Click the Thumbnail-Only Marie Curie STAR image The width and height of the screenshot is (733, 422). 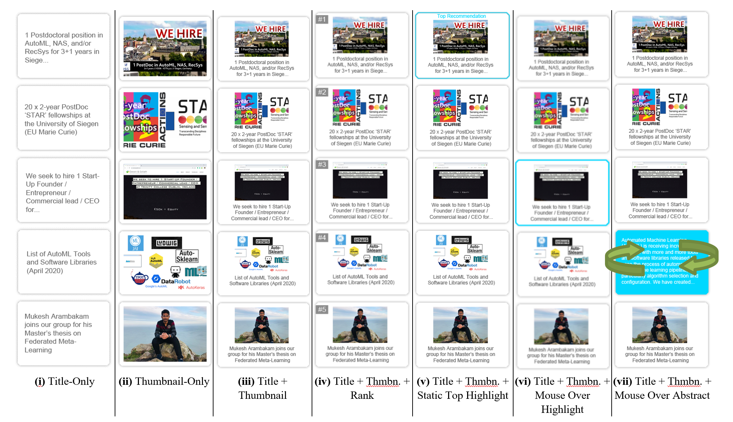pos(165,120)
